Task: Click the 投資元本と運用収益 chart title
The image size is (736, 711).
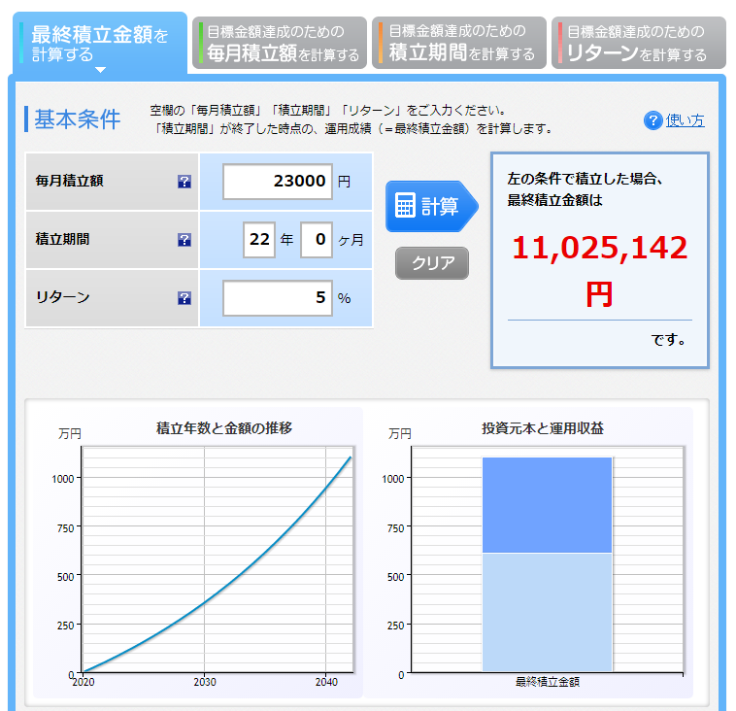Action: coord(543,428)
